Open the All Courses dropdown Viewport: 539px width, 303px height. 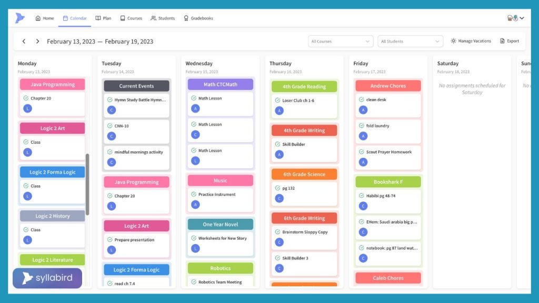[340, 41]
